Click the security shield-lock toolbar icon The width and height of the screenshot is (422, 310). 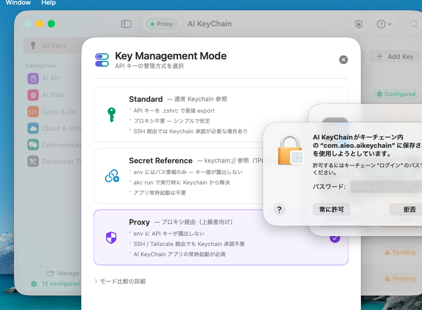(358, 24)
